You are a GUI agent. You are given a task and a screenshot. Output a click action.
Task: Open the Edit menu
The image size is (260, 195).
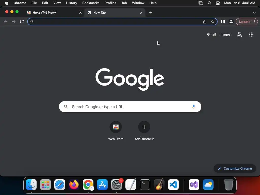pyautogui.click(x=45, y=3)
